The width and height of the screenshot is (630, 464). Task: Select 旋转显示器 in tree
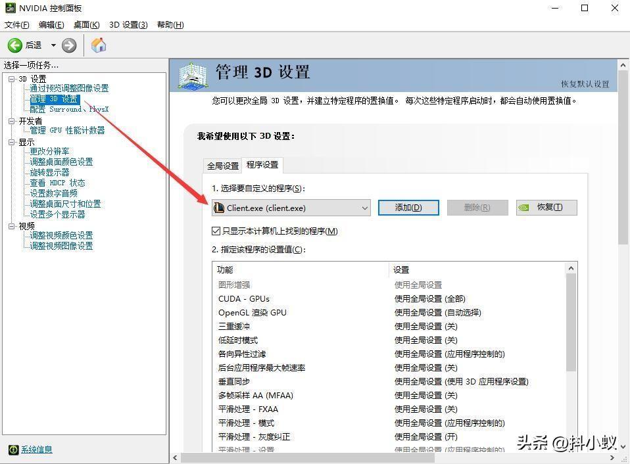pos(49,172)
